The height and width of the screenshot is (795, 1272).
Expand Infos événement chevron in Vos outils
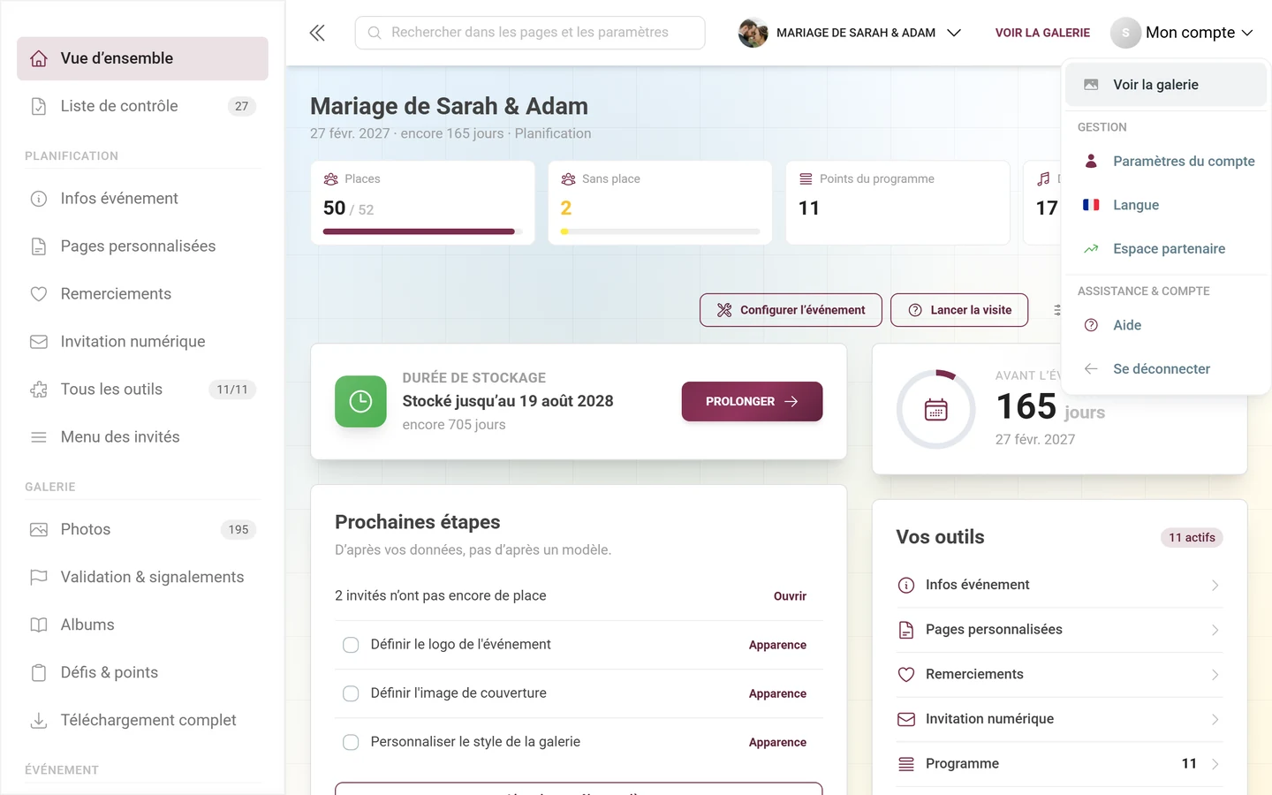tap(1215, 586)
